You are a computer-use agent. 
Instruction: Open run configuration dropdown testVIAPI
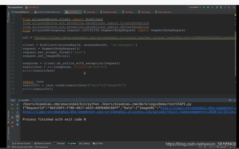(194, 7)
